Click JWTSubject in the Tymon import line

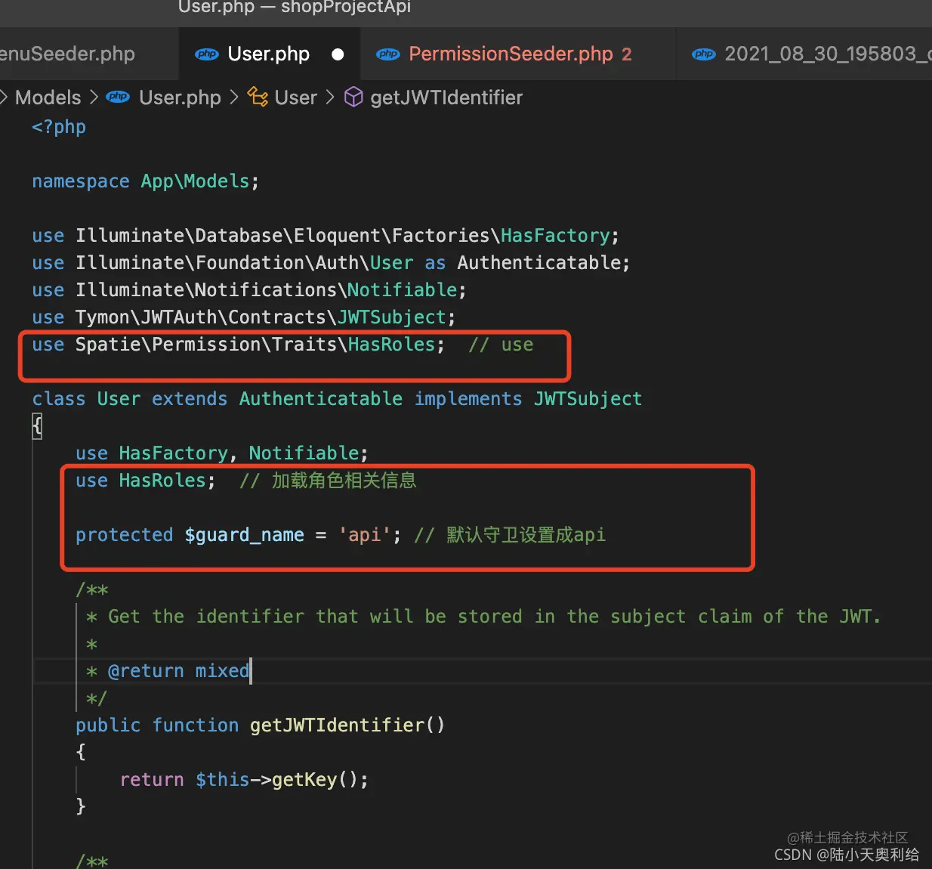tap(391, 317)
